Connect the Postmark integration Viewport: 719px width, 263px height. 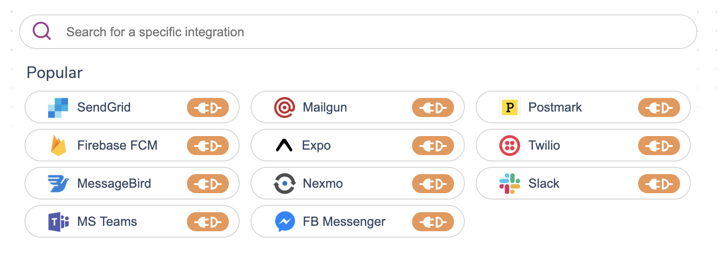(x=659, y=107)
